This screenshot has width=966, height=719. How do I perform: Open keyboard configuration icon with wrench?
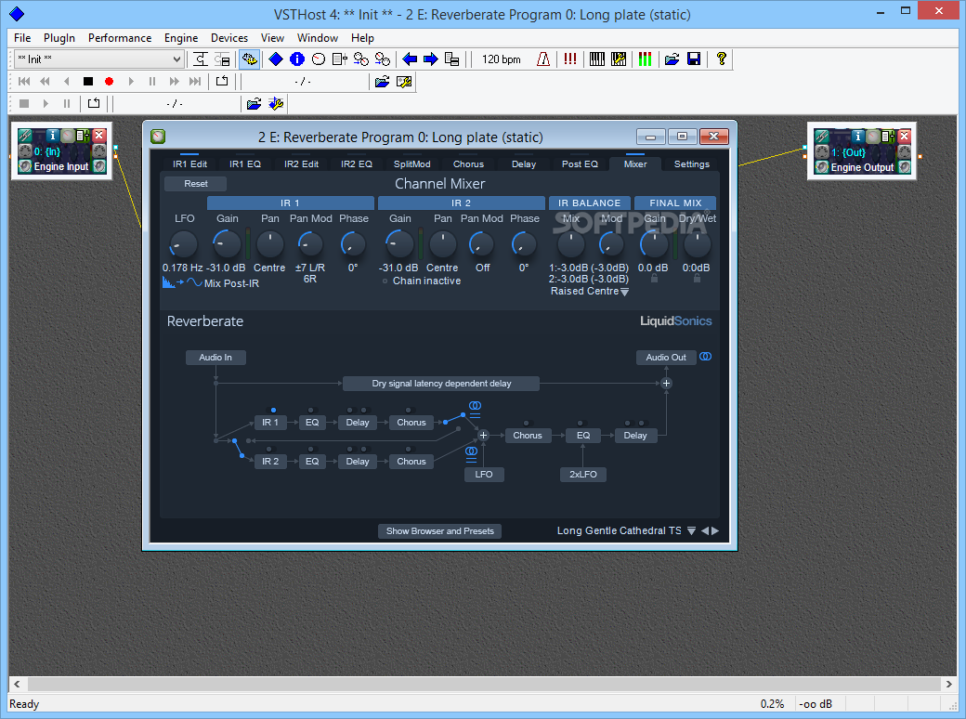click(x=618, y=59)
